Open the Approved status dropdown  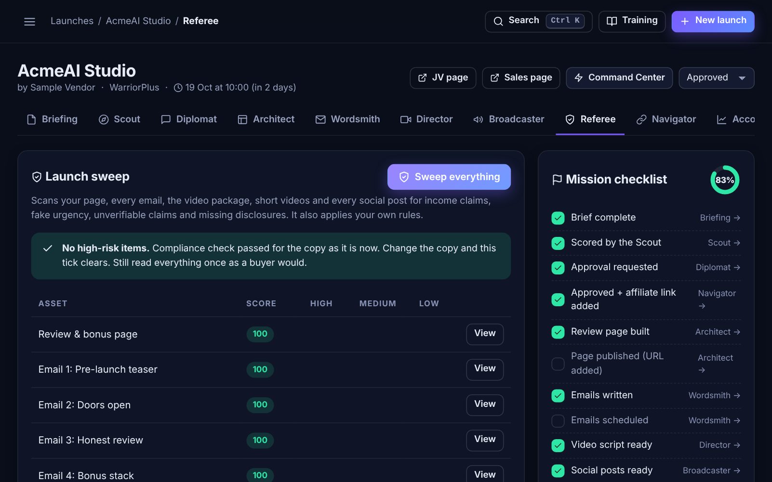[717, 78]
